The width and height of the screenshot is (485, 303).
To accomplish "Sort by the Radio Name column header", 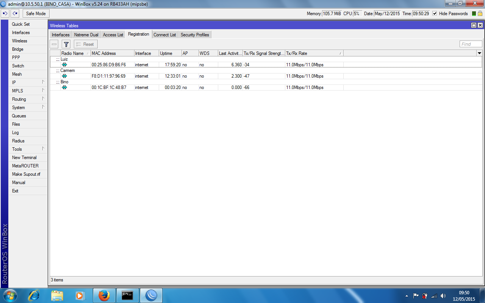I will (x=75, y=53).
